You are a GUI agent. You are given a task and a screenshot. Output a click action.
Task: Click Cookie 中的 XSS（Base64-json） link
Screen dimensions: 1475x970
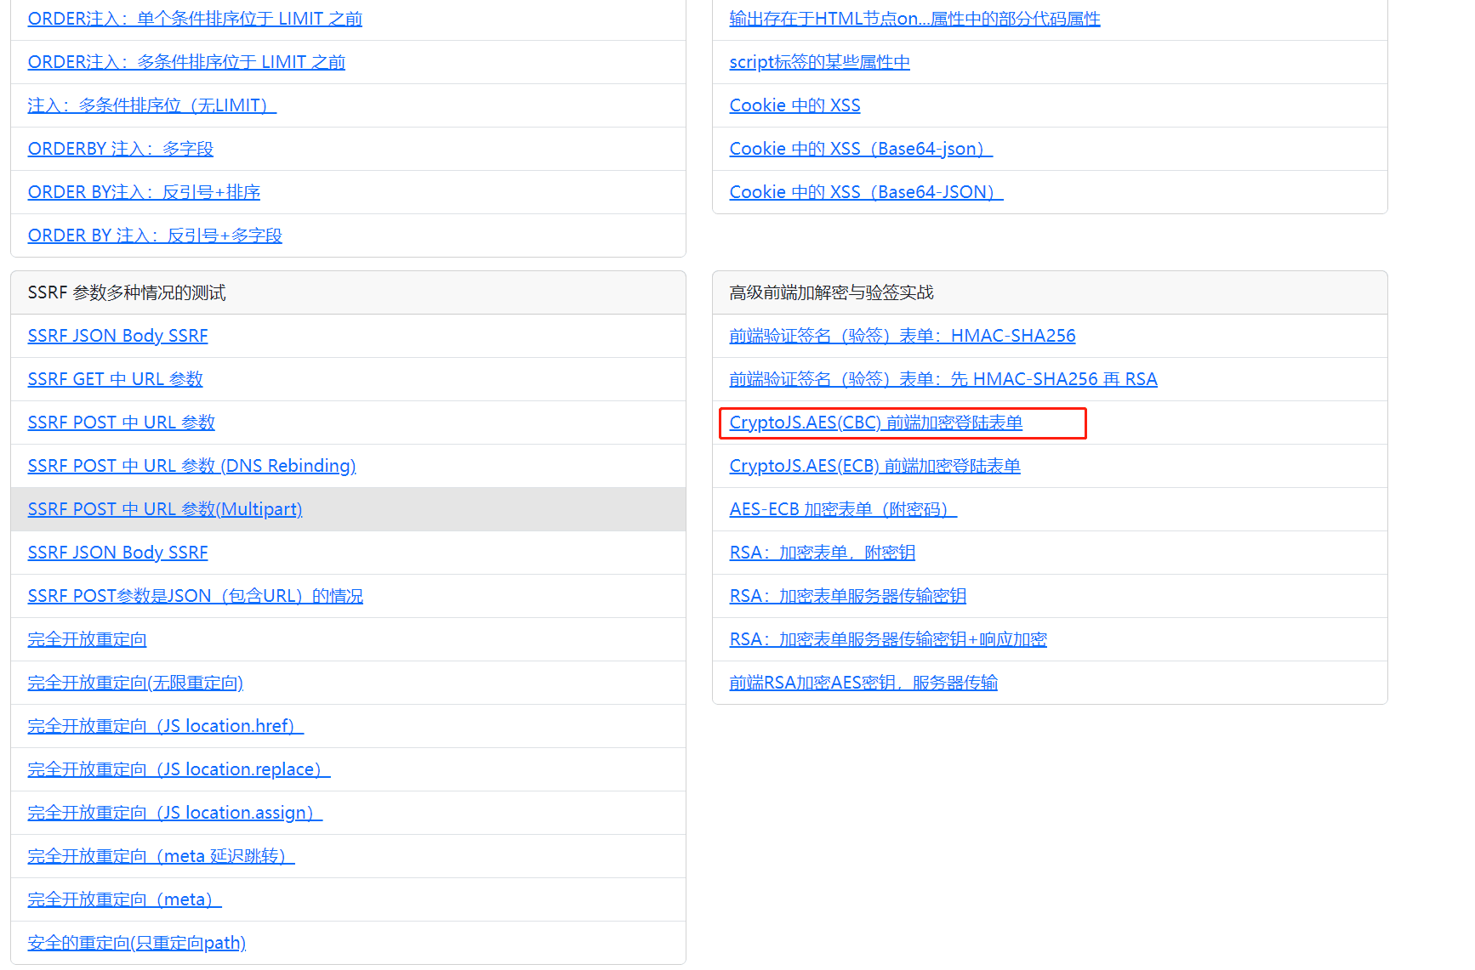tap(860, 149)
